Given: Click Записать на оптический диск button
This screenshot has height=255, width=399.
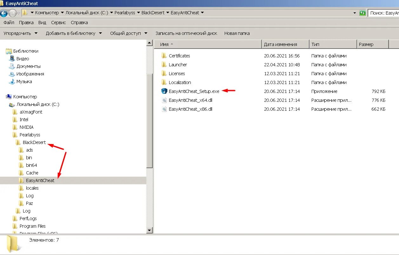Looking at the screenshot, I should coord(186,33).
